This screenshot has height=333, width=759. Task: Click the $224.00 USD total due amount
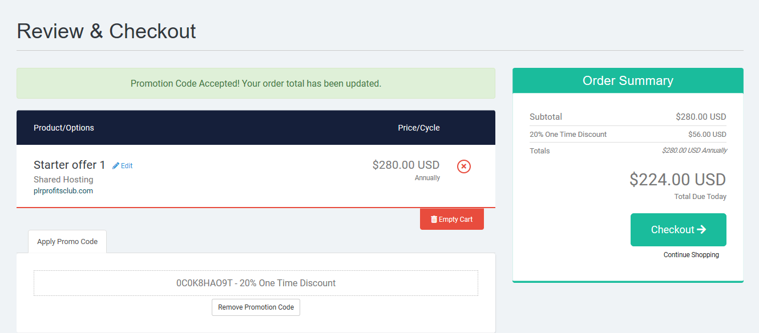coord(678,180)
